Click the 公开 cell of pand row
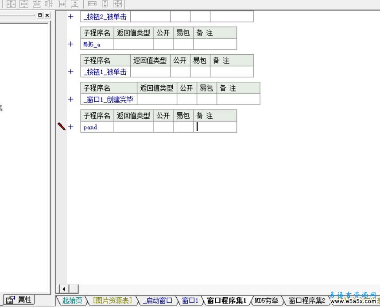 163,127
